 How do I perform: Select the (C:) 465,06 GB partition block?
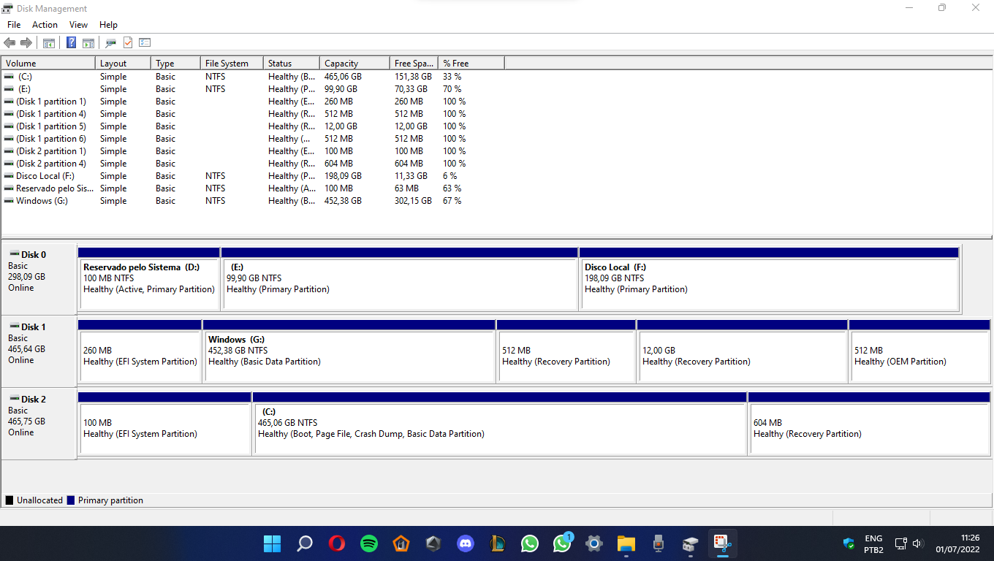click(x=500, y=424)
